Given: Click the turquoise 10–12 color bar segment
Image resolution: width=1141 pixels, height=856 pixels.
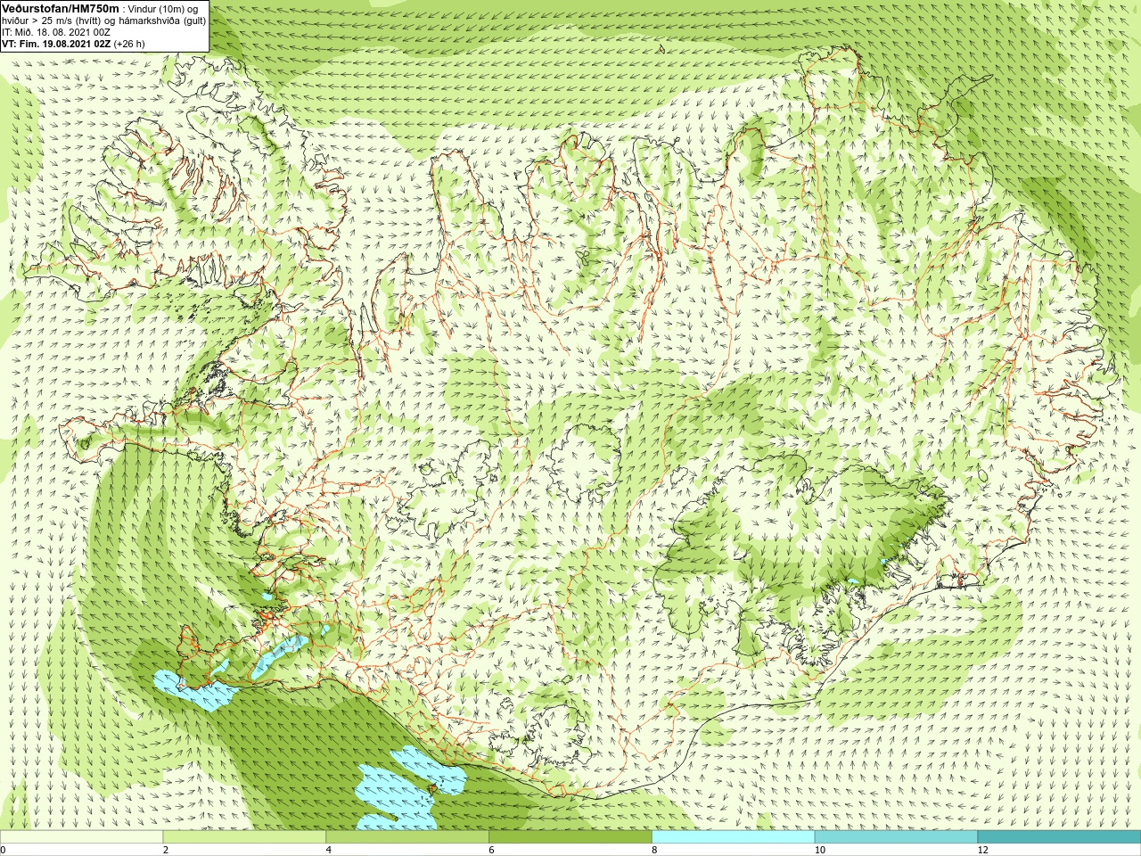Looking at the screenshot, I should [x=896, y=837].
